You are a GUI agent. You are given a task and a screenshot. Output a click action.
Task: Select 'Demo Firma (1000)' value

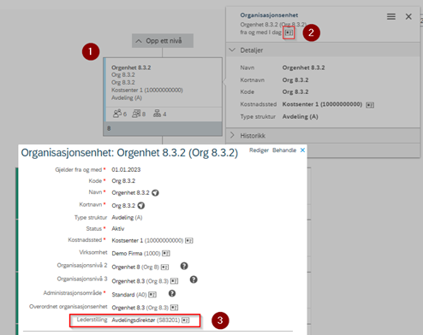(136, 253)
